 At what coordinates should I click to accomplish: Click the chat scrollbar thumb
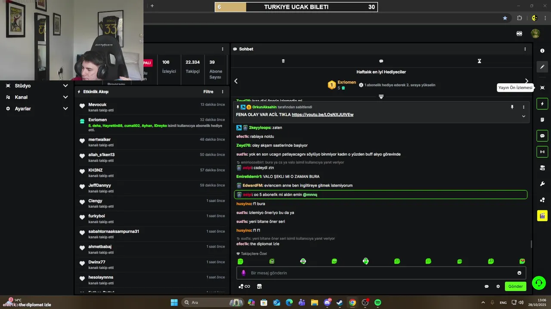pos(531,244)
